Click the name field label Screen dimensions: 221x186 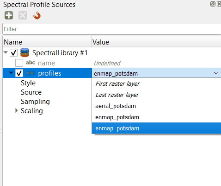tap(46, 63)
